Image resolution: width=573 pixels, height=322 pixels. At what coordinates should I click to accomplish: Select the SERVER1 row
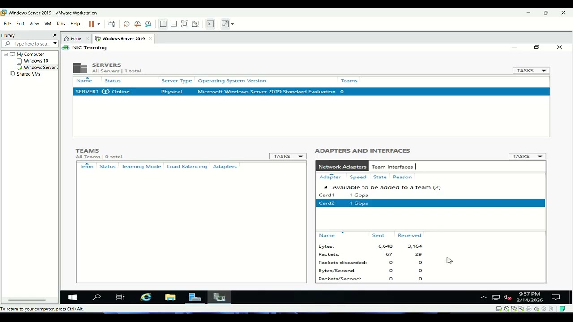311,92
